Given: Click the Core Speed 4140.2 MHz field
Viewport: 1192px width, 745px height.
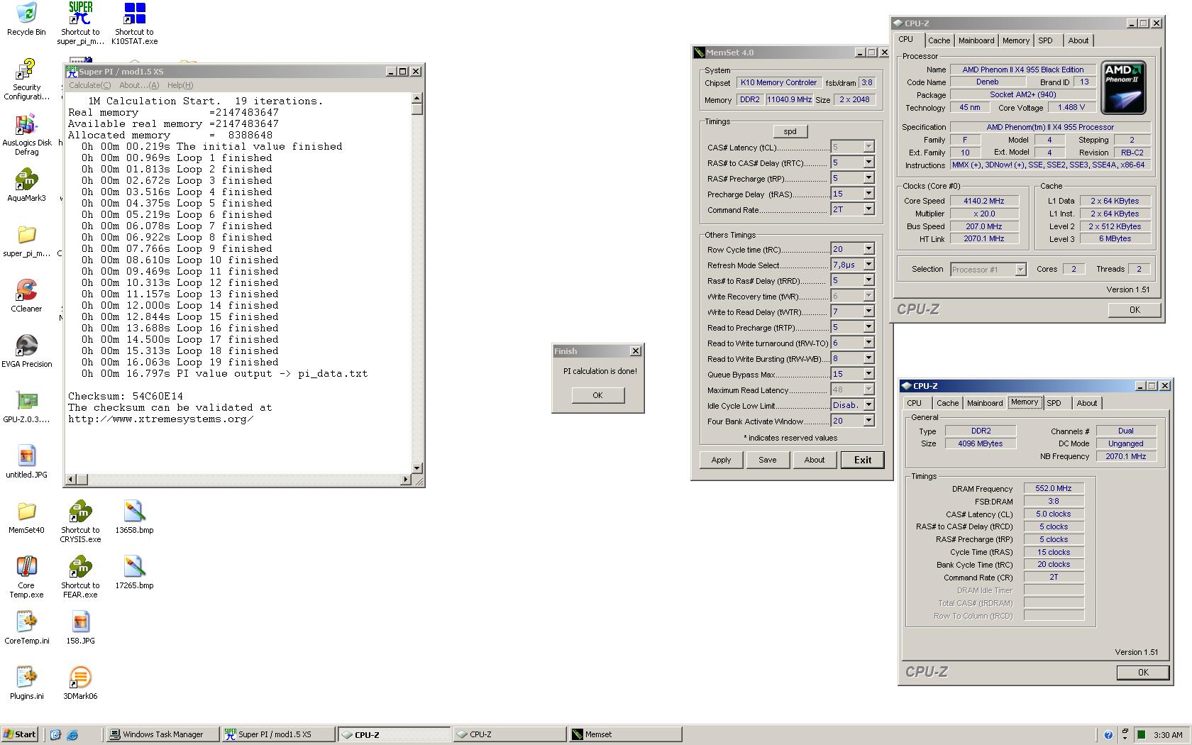Looking at the screenshot, I should (x=983, y=201).
